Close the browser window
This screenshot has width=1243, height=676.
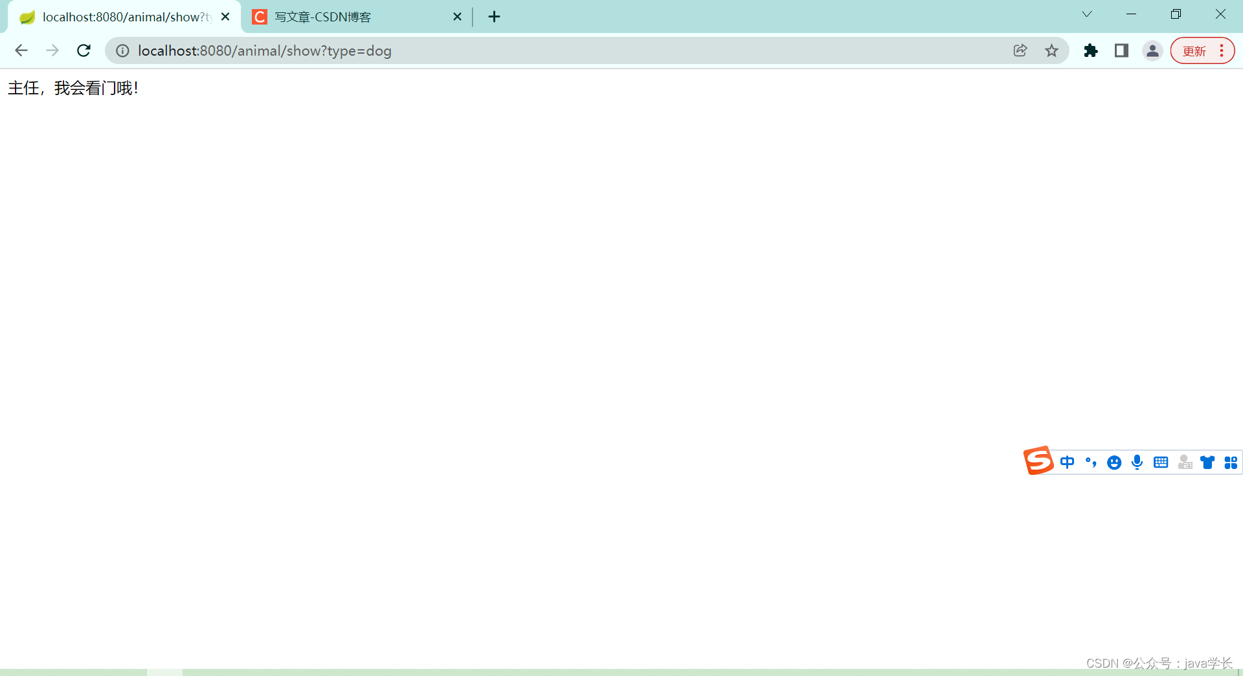1220,14
